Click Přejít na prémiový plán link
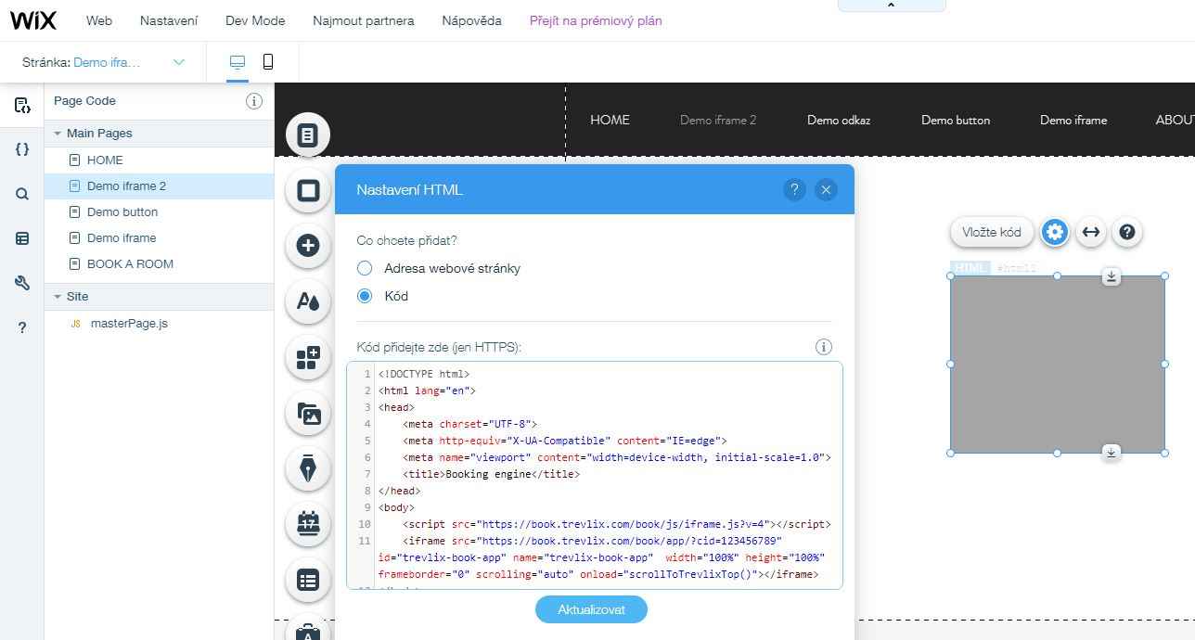This screenshot has height=640, width=1195. pyautogui.click(x=596, y=20)
